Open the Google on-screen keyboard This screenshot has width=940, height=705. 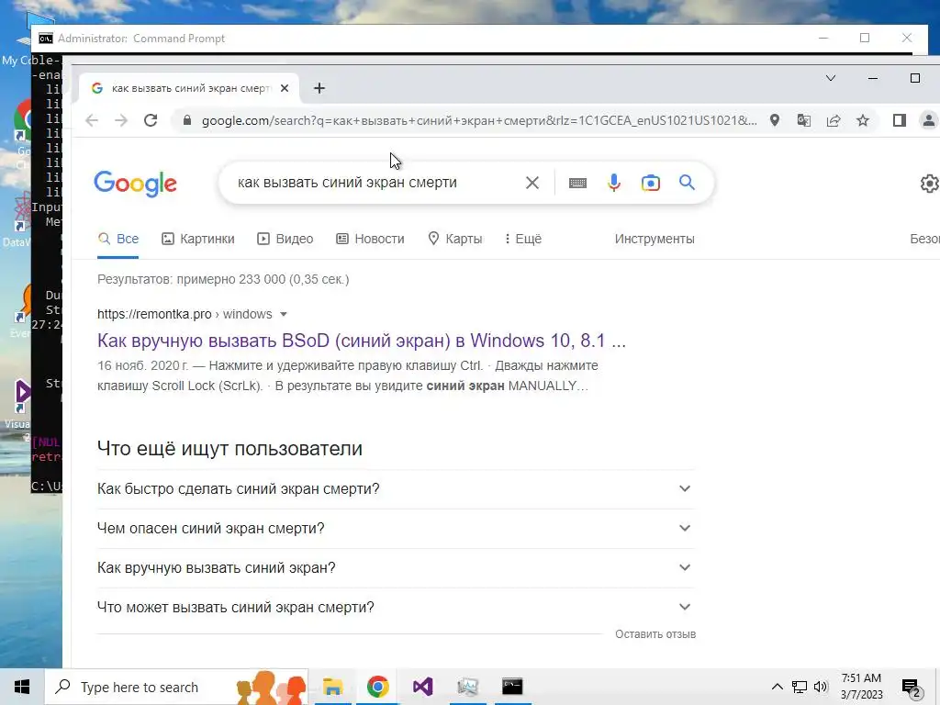(x=578, y=183)
